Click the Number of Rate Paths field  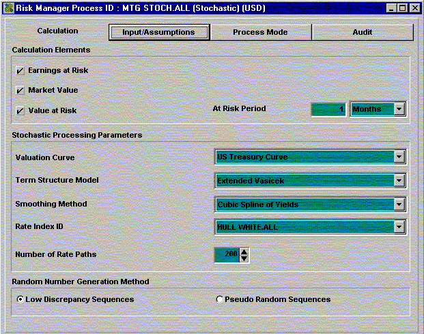point(227,255)
